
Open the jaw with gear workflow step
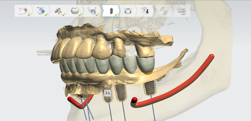point(92,11)
